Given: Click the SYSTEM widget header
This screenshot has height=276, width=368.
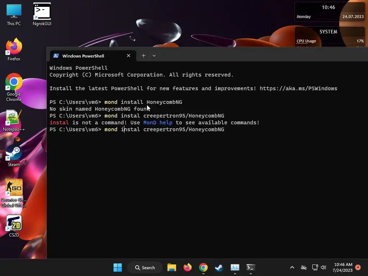Looking at the screenshot, I should (328, 32).
